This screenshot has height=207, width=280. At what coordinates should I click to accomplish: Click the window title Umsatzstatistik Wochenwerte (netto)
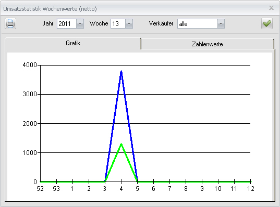[x=50, y=9]
